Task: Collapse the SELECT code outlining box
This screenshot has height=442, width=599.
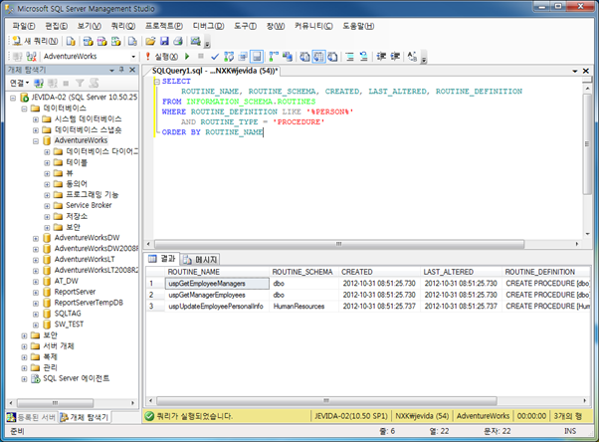Action: [156, 82]
